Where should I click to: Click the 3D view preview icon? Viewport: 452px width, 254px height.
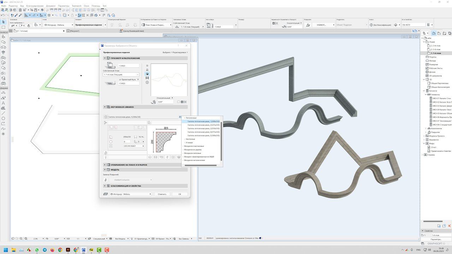pos(147,74)
